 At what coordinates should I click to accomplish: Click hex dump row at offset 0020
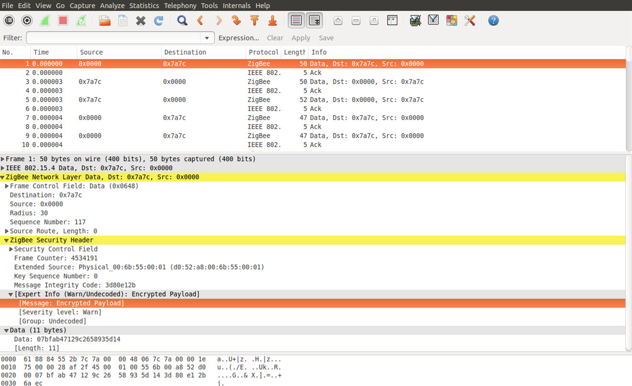(x=142, y=375)
